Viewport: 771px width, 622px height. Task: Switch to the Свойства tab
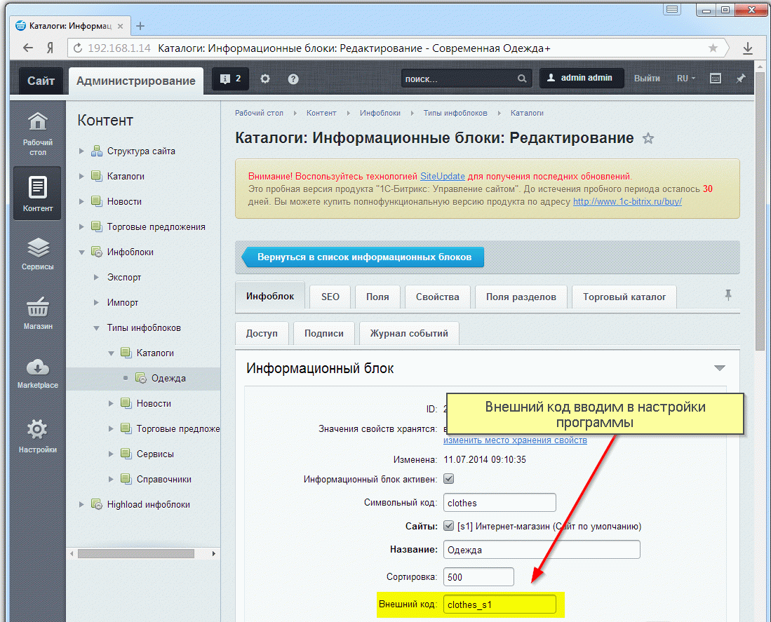coord(438,297)
